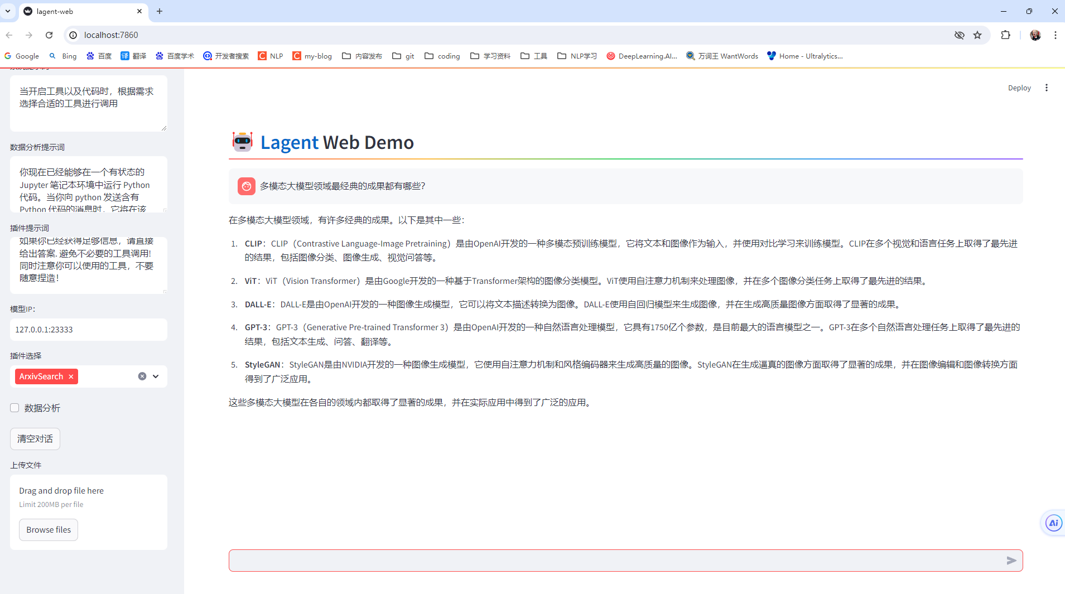Open the Home - Ultralytics bookmark

804,56
